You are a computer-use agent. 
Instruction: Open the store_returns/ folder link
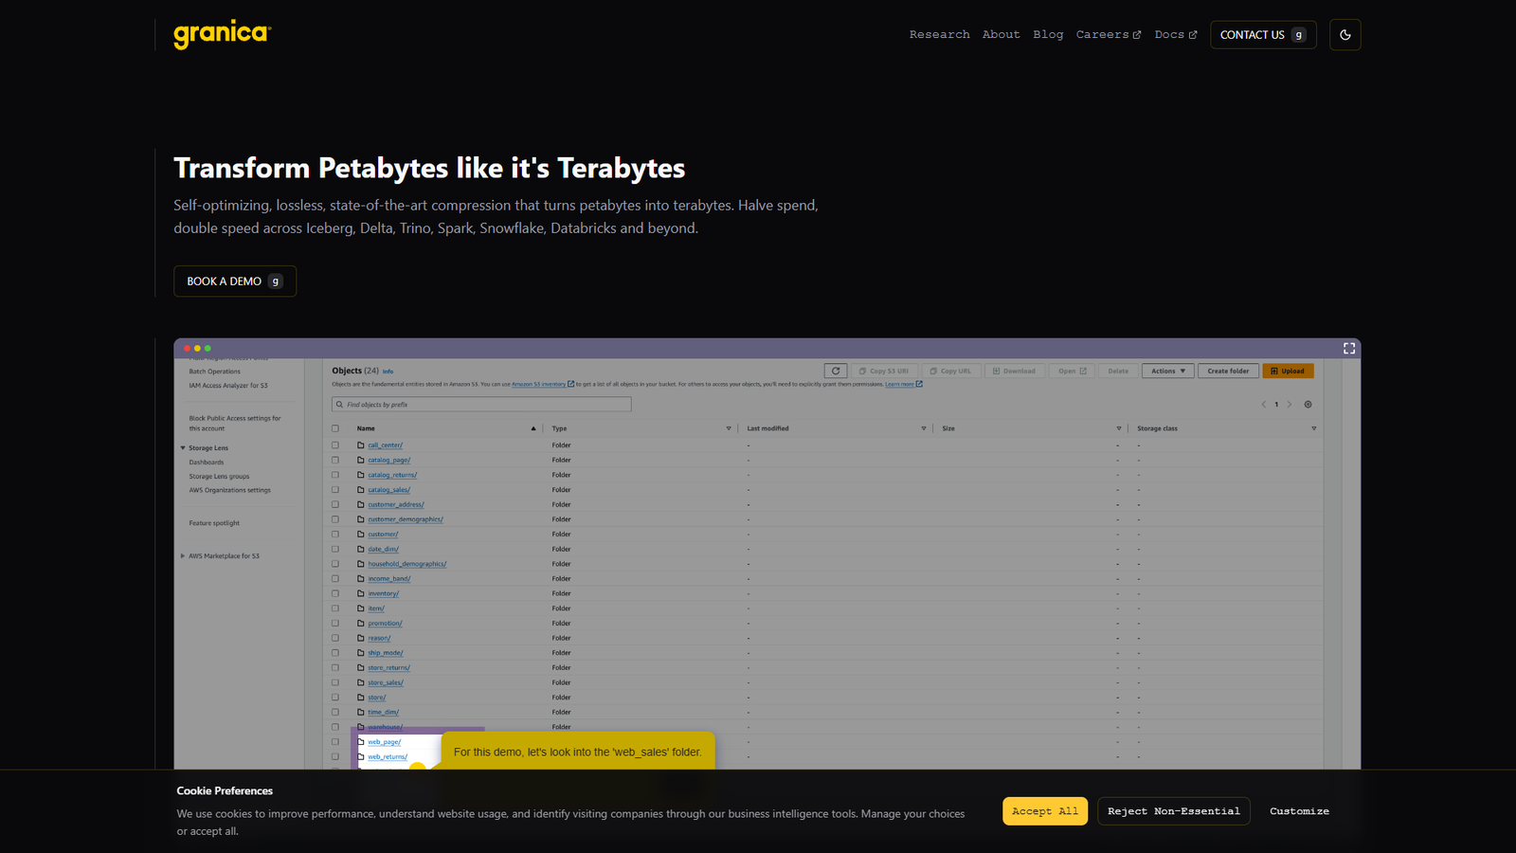click(x=389, y=668)
